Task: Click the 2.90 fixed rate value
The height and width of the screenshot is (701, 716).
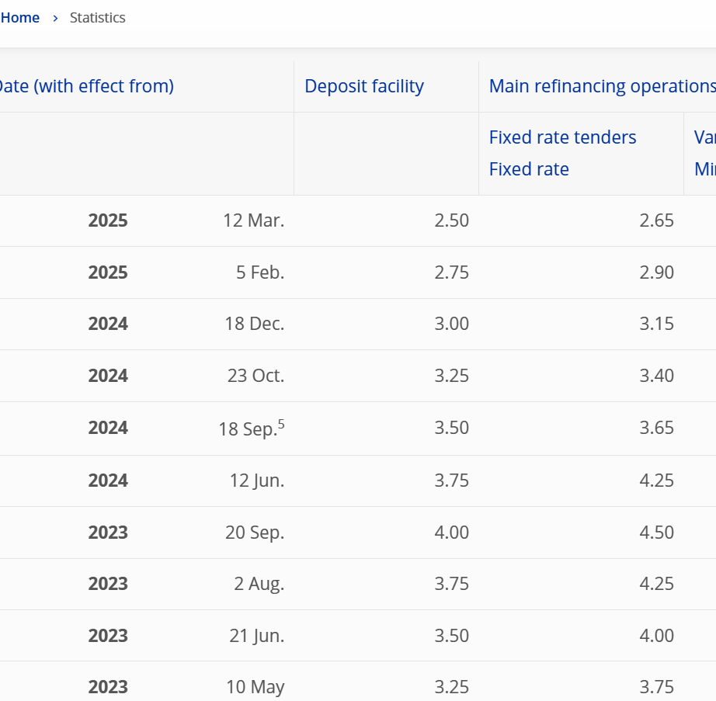Action: click(656, 272)
